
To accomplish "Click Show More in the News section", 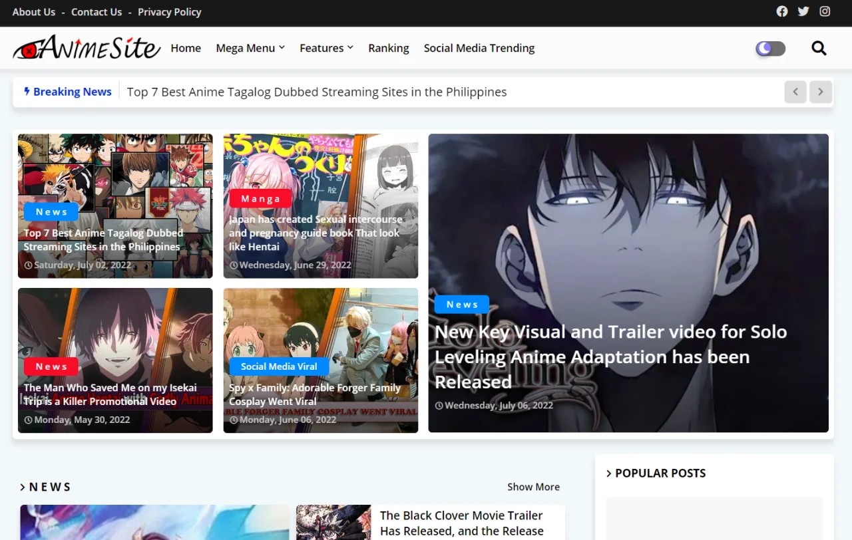I will (533, 487).
